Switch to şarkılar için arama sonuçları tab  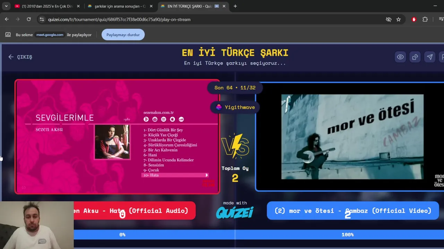pos(120,6)
